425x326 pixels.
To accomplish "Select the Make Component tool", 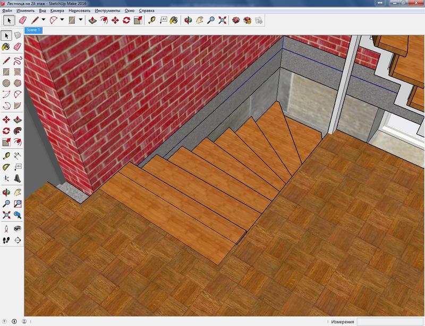I will point(18,35).
